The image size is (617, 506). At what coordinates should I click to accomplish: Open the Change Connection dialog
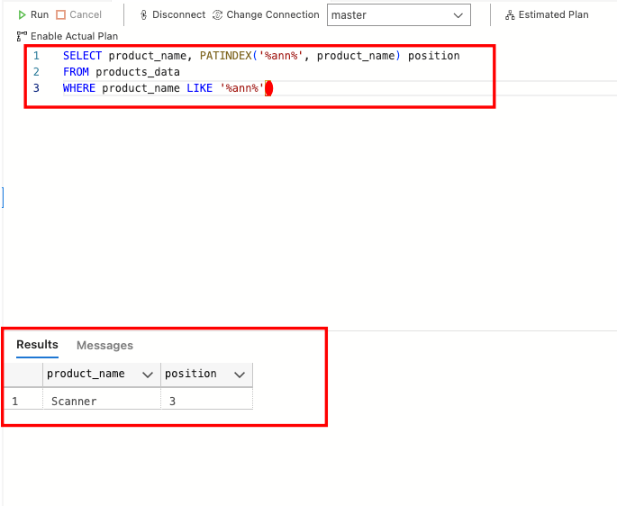pyautogui.click(x=266, y=14)
